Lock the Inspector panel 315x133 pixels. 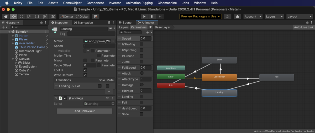109,23
